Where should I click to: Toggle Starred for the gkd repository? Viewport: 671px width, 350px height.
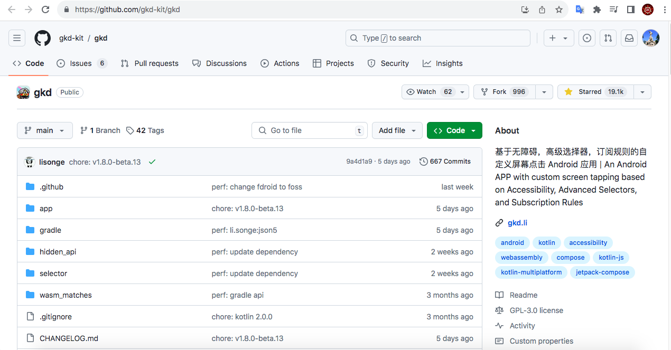[x=595, y=92]
